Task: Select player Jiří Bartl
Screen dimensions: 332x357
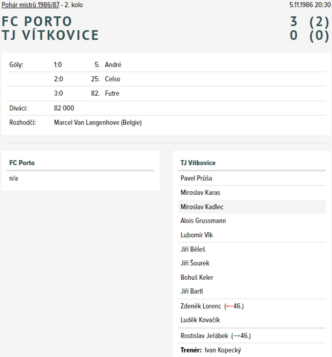Action: point(192,292)
